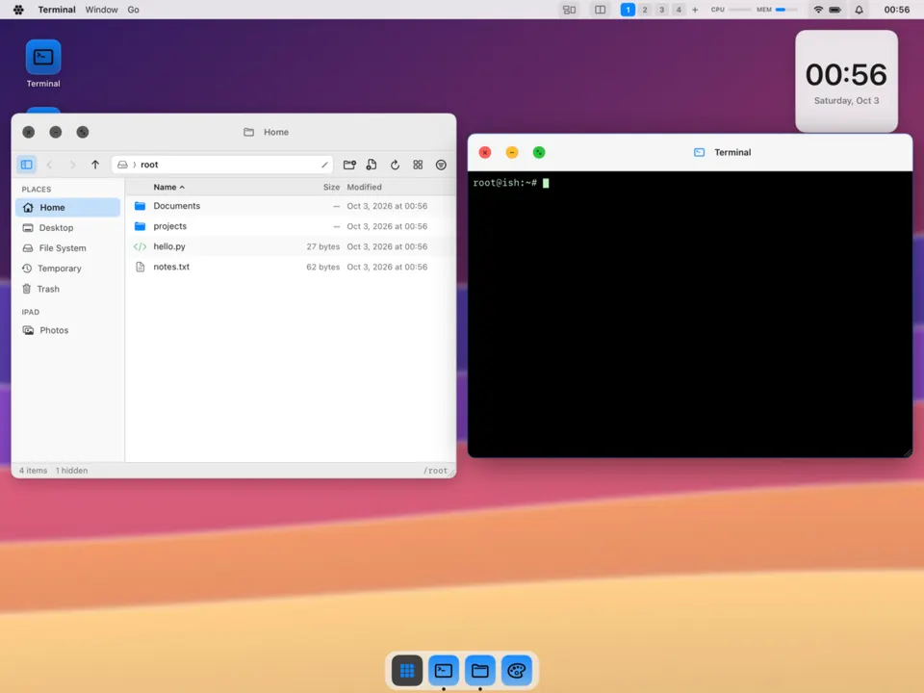Switch to workspace 4
924x693 pixels.
679,10
